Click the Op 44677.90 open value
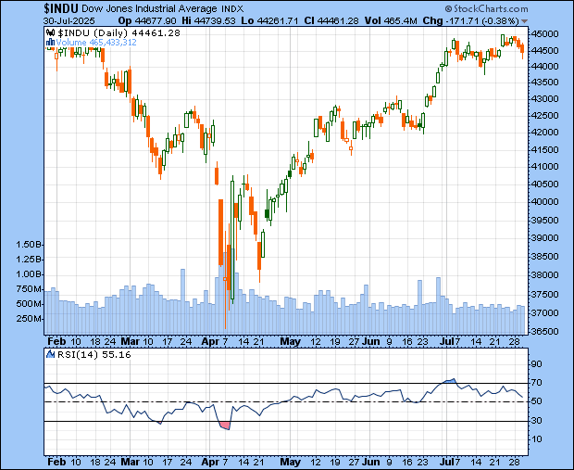The width and height of the screenshot is (574, 470). 147,21
